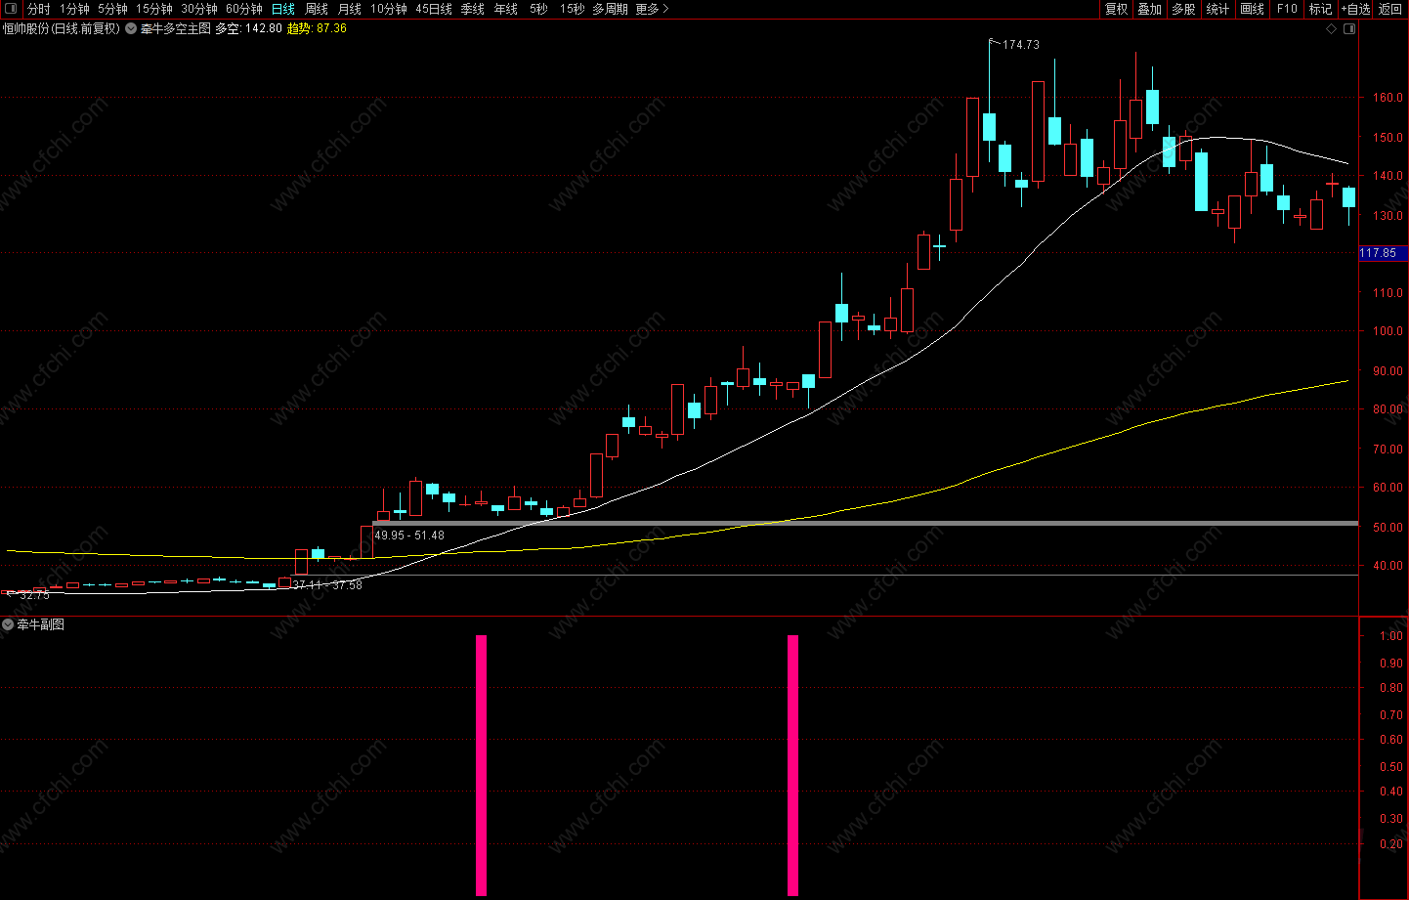Click the 174.73 high price label

point(1021,45)
